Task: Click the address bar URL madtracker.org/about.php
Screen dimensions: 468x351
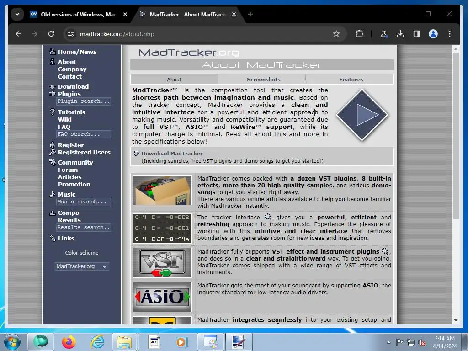Action: tap(117, 34)
